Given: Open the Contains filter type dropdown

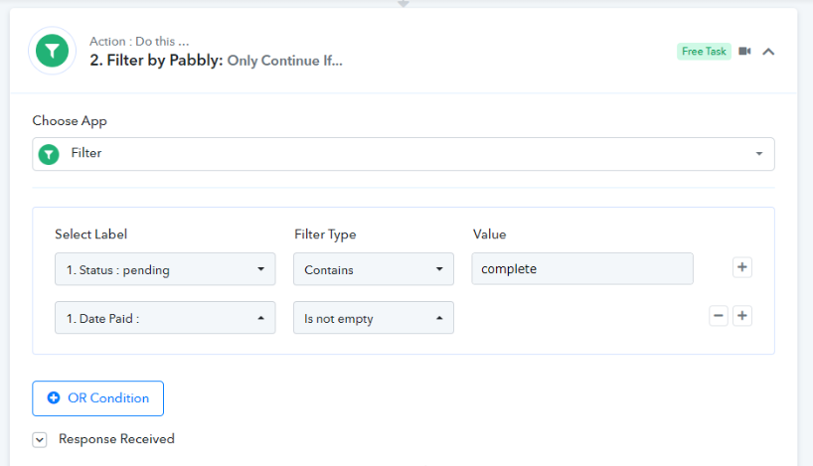Looking at the screenshot, I should click(374, 269).
